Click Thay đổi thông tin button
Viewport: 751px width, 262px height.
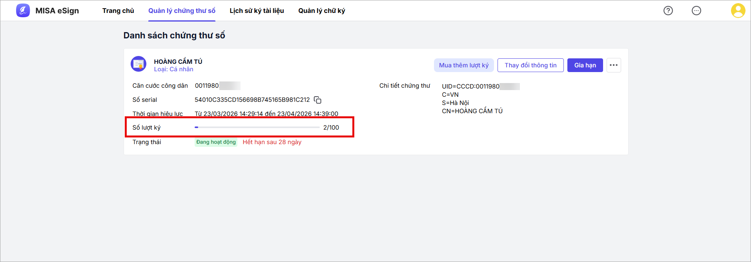(530, 65)
